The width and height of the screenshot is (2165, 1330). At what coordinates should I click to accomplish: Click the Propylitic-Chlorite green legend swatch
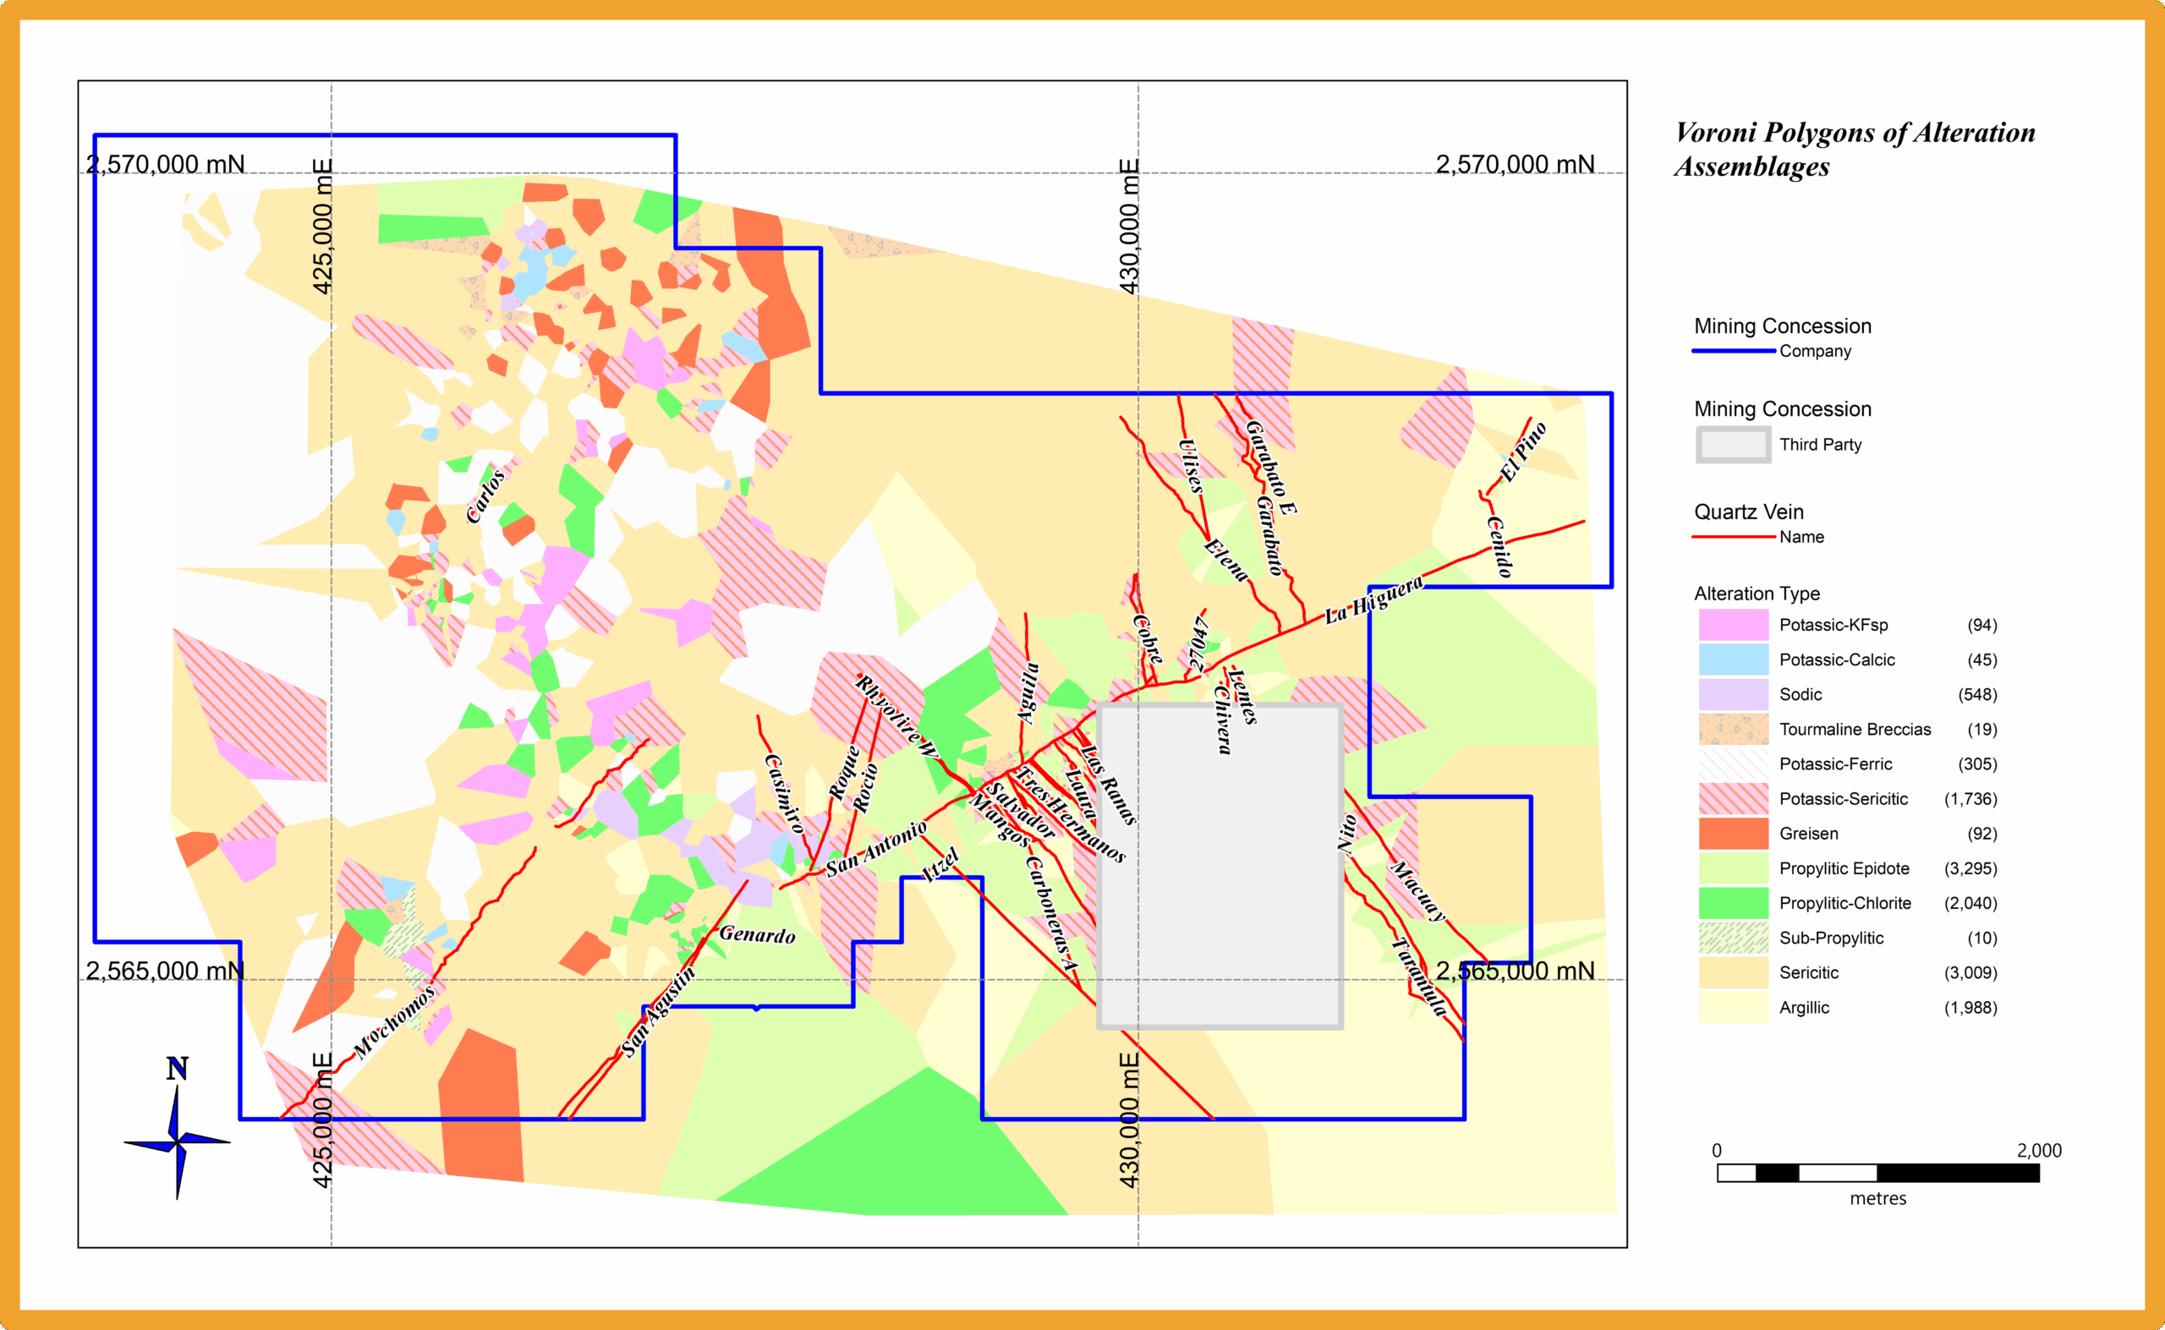coord(1732,902)
